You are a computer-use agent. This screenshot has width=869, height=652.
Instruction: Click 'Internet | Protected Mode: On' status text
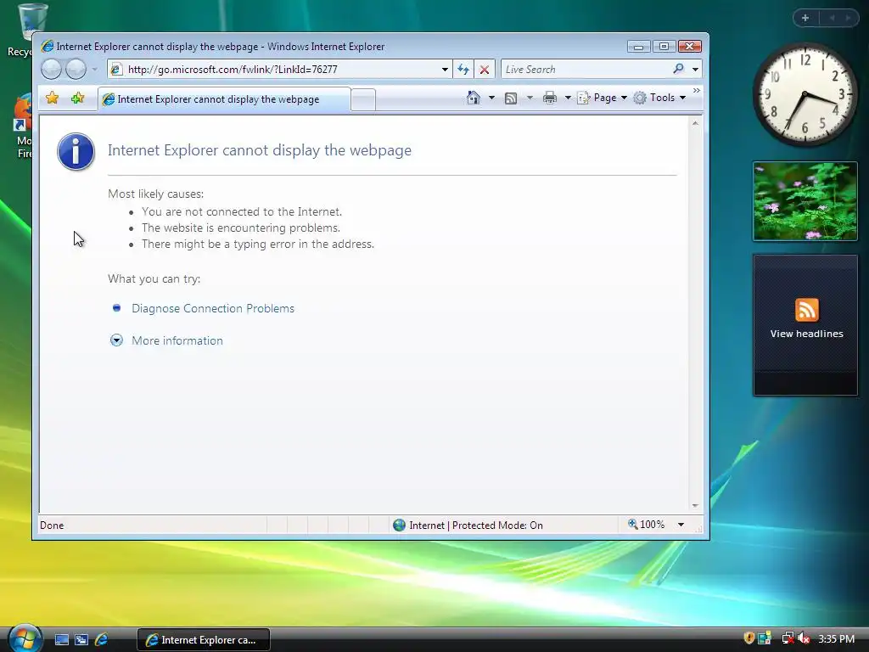tap(476, 525)
